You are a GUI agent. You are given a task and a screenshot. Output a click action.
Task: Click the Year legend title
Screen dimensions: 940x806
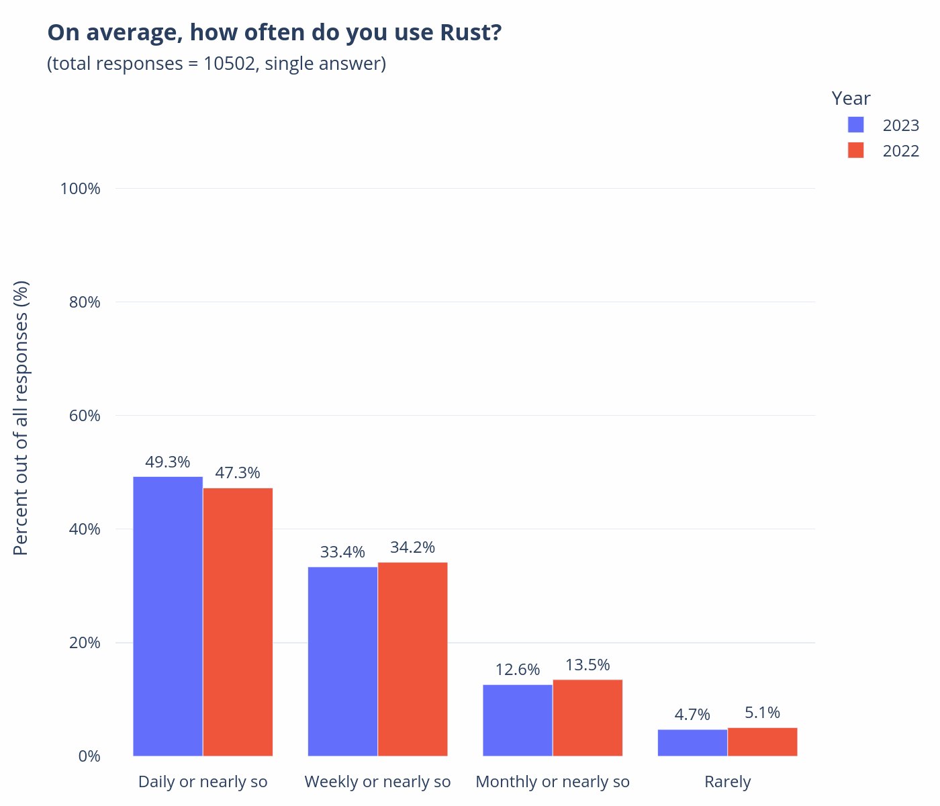tap(851, 98)
